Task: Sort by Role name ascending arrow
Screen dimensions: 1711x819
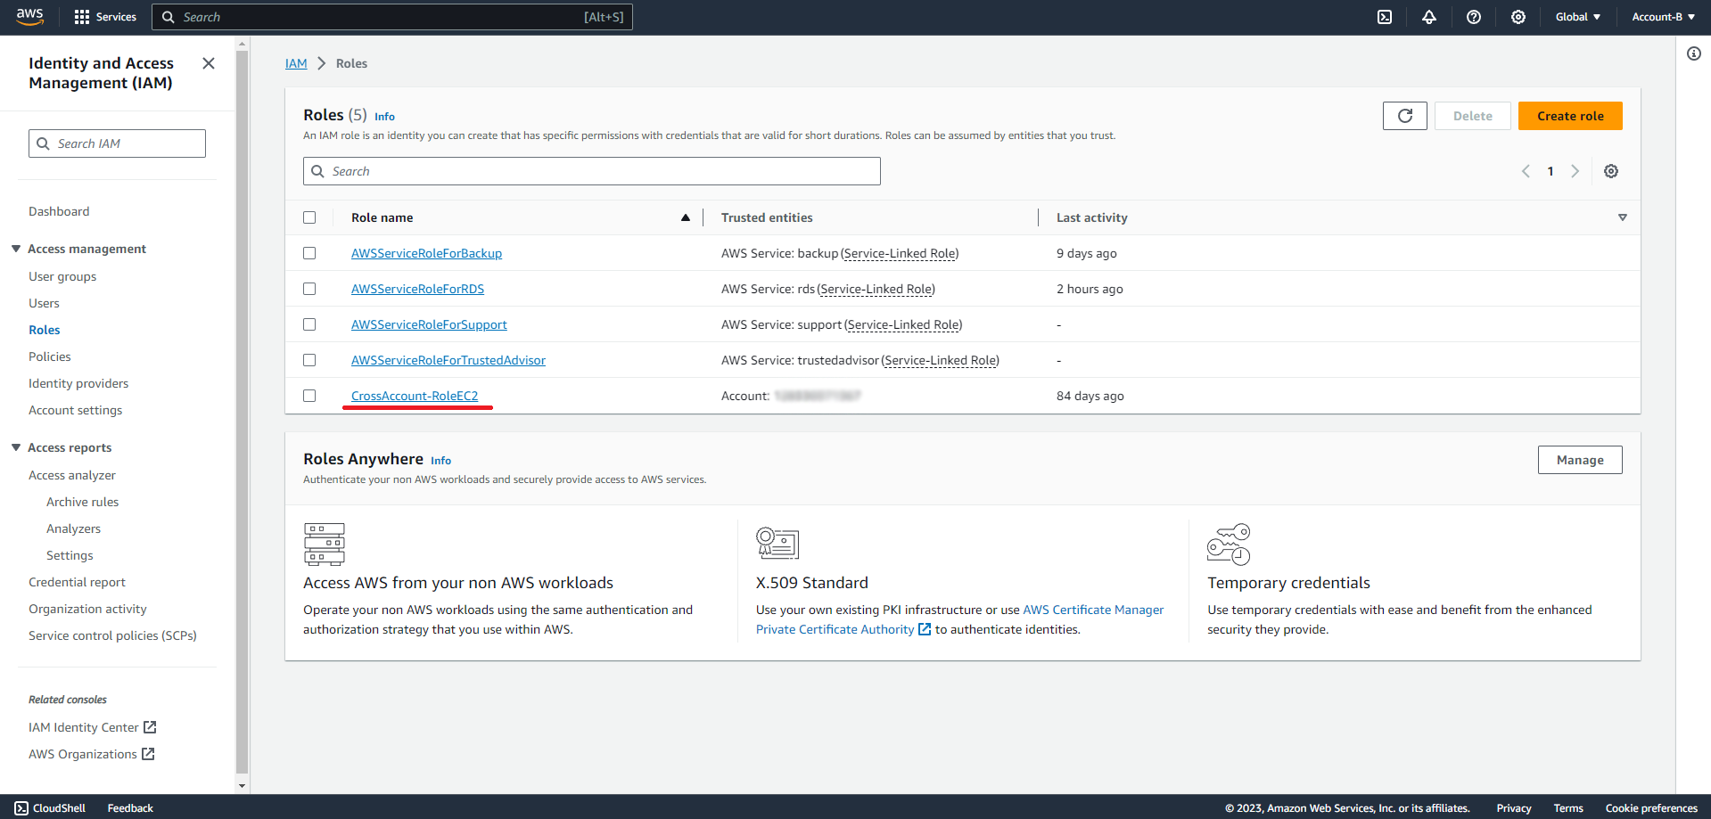Action: pos(686,217)
